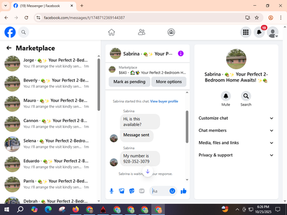
Task: Open the Parris conversation
Action: [x=49, y=184]
